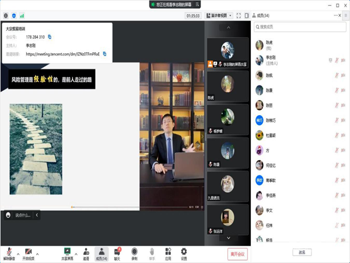Screen dimensions: 350x263
Task: Open the Chat (聊天) panel
Action: tap(117, 251)
